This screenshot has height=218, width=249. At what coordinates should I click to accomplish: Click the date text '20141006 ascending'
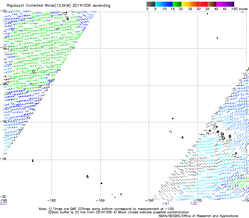point(91,6)
